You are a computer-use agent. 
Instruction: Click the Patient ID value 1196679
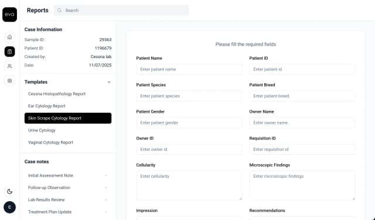(x=103, y=48)
